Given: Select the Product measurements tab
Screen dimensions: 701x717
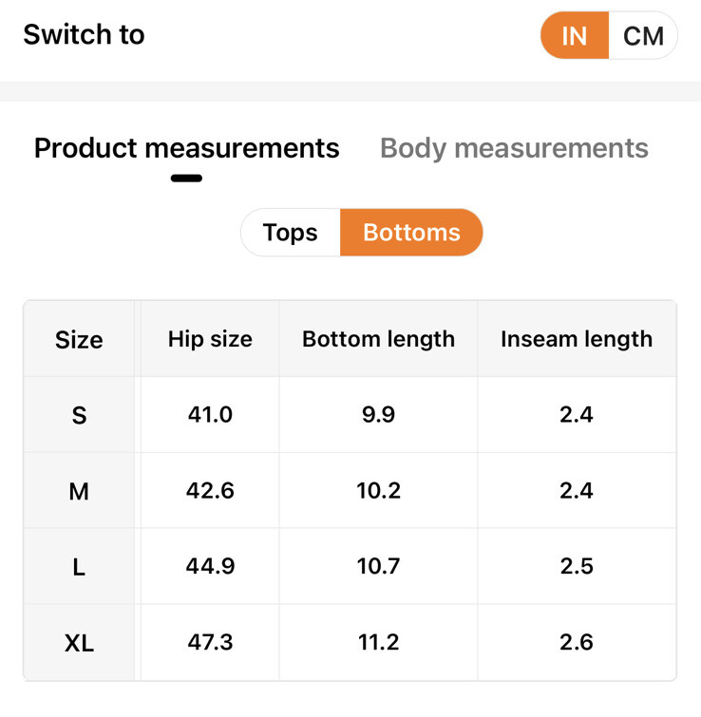Looking at the screenshot, I should tap(186, 148).
